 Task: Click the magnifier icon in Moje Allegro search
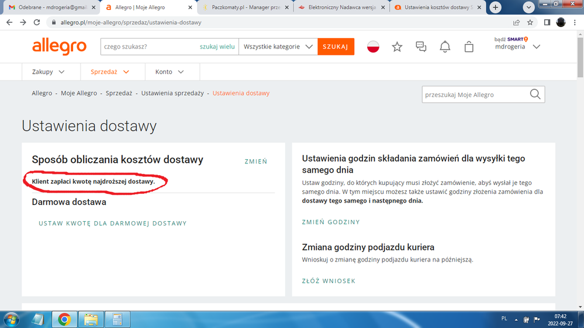click(535, 95)
